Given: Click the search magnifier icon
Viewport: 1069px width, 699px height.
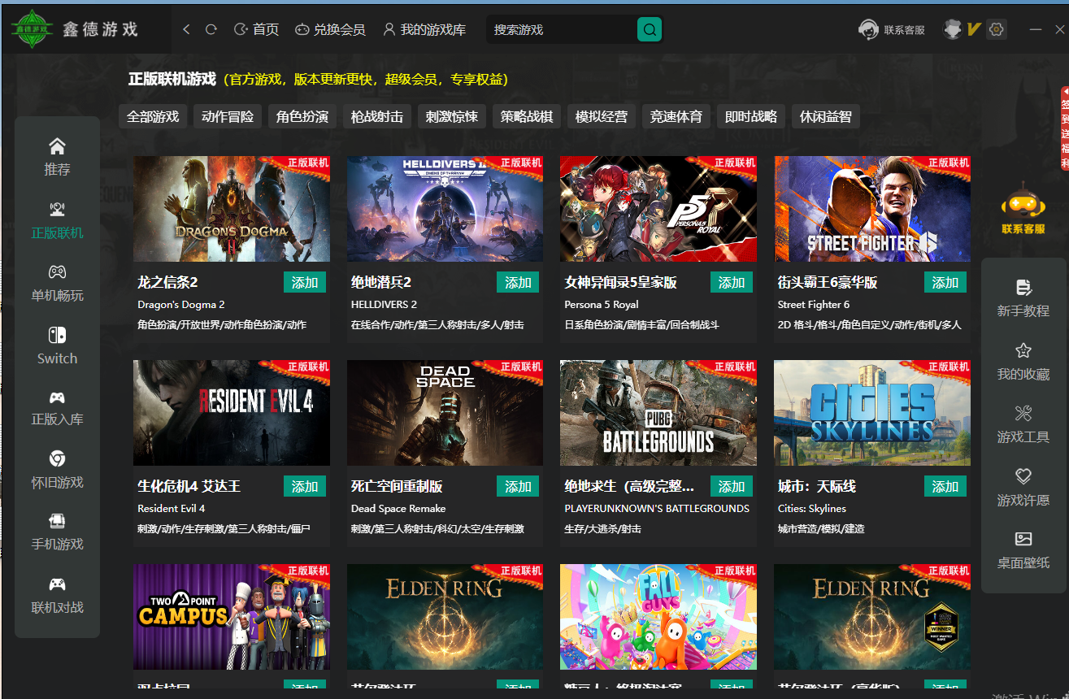Looking at the screenshot, I should coord(649,30).
